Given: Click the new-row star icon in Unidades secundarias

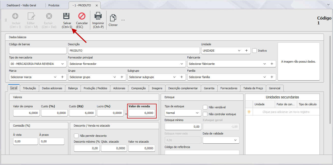Looking at the screenshot, I should click(249, 112).
